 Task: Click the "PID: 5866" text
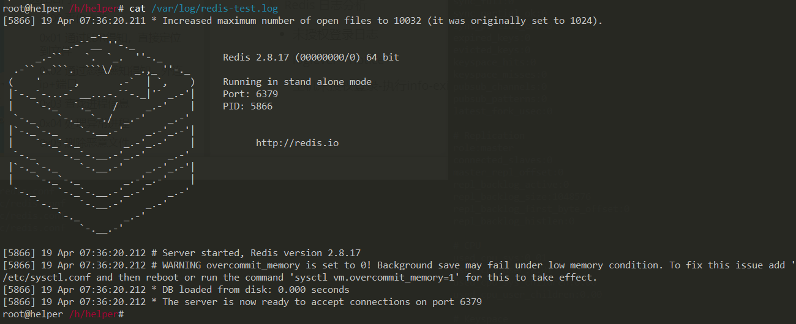click(247, 106)
